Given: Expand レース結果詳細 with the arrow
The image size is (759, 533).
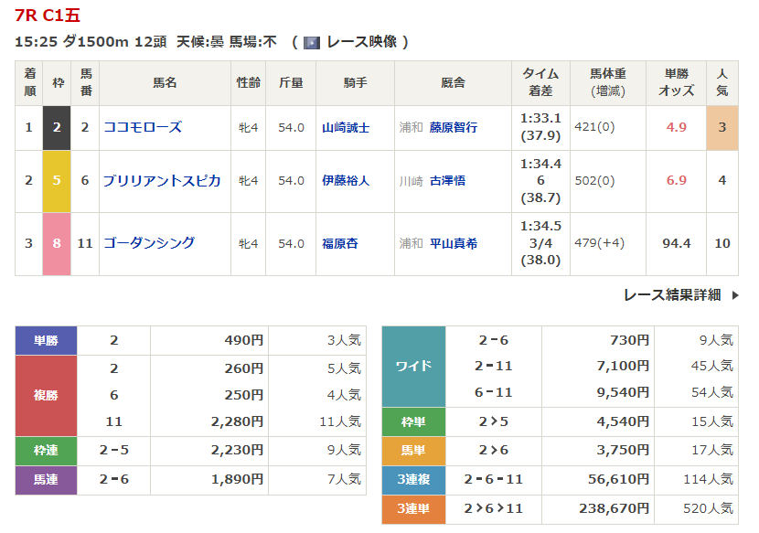Looking at the screenshot, I should click(x=680, y=295).
